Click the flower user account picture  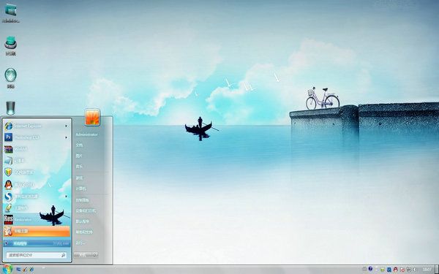[92, 117]
